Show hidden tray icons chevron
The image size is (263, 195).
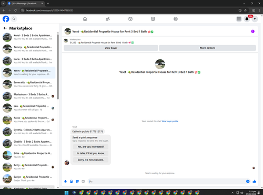point(232,193)
